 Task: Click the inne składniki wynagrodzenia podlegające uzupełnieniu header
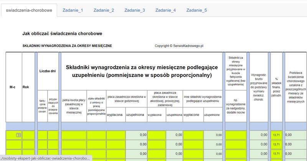click(x=203, y=99)
